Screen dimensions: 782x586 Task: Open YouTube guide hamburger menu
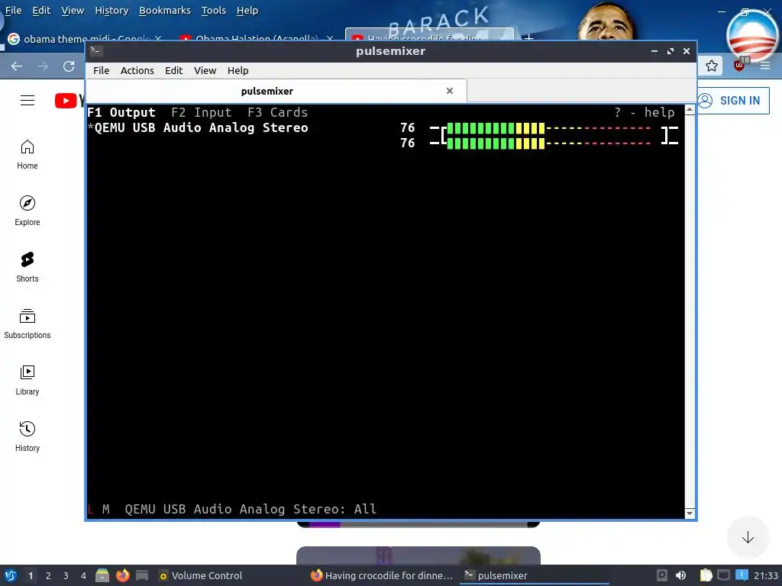click(27, 101)
